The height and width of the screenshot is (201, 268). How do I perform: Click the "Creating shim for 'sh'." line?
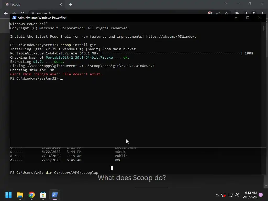click(34, 70)
